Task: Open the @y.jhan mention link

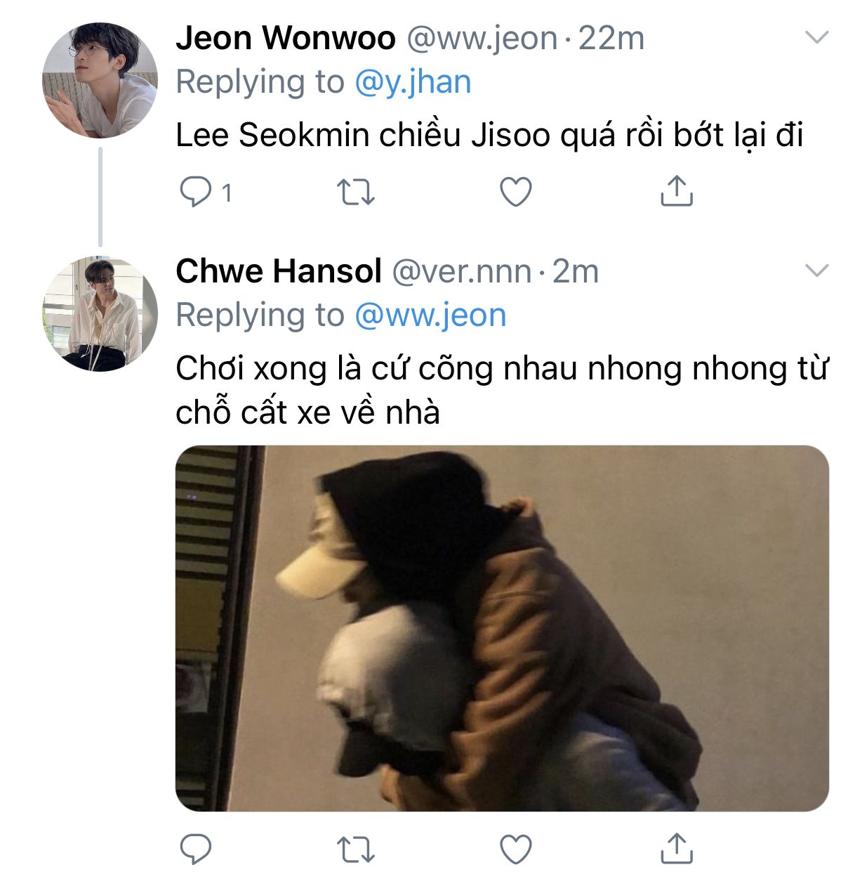Action: tap(413, 83)
